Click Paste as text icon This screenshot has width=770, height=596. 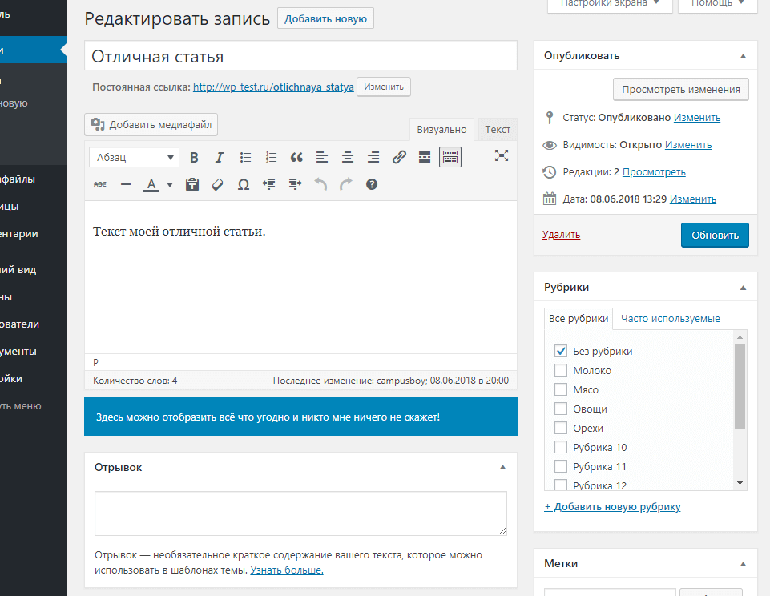[192, 184]
